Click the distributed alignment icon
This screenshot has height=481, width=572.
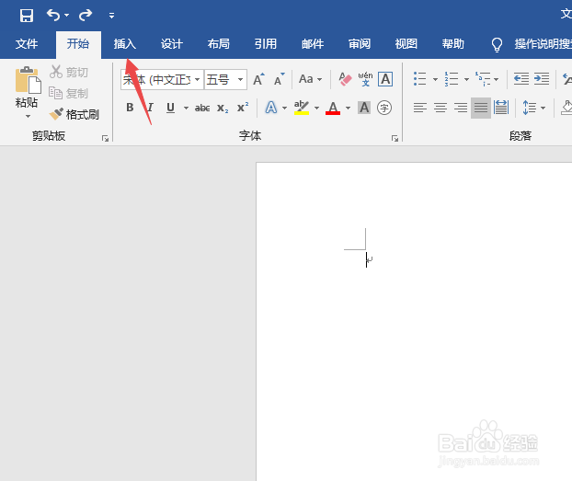(x=501, y=108)
